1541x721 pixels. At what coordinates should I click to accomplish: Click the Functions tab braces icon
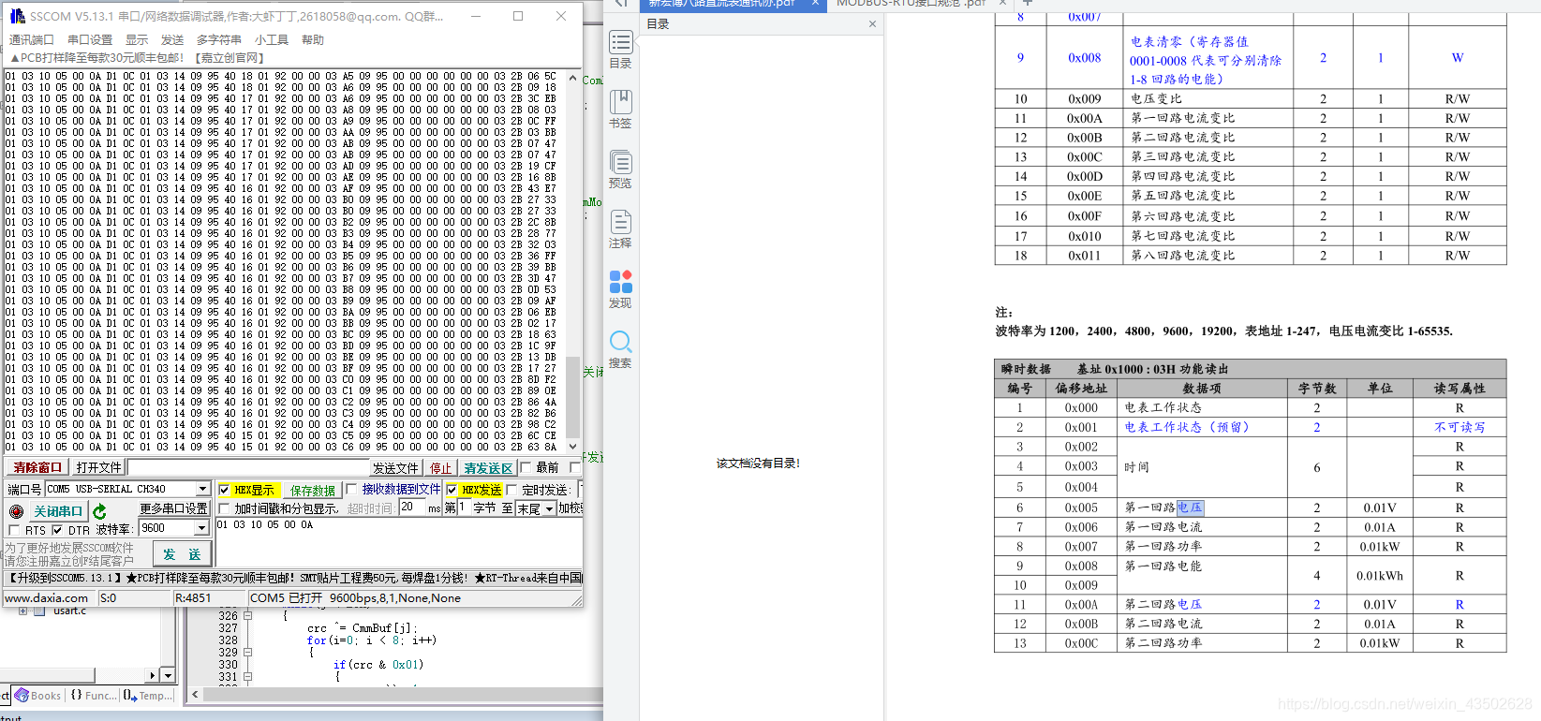click(x=77, y=696)
